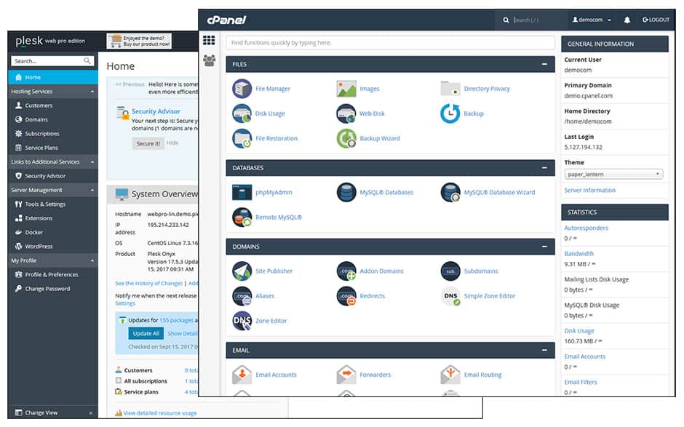Open the democom user dropdown
The width and height of the screenshot is (684, 427).
592,20
